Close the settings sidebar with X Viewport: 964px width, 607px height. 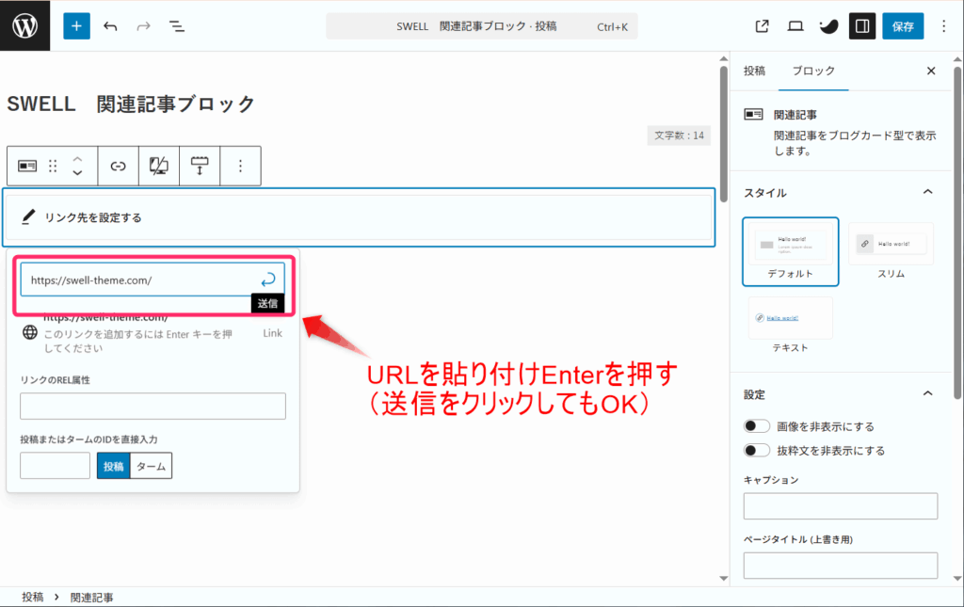(931, 71)
